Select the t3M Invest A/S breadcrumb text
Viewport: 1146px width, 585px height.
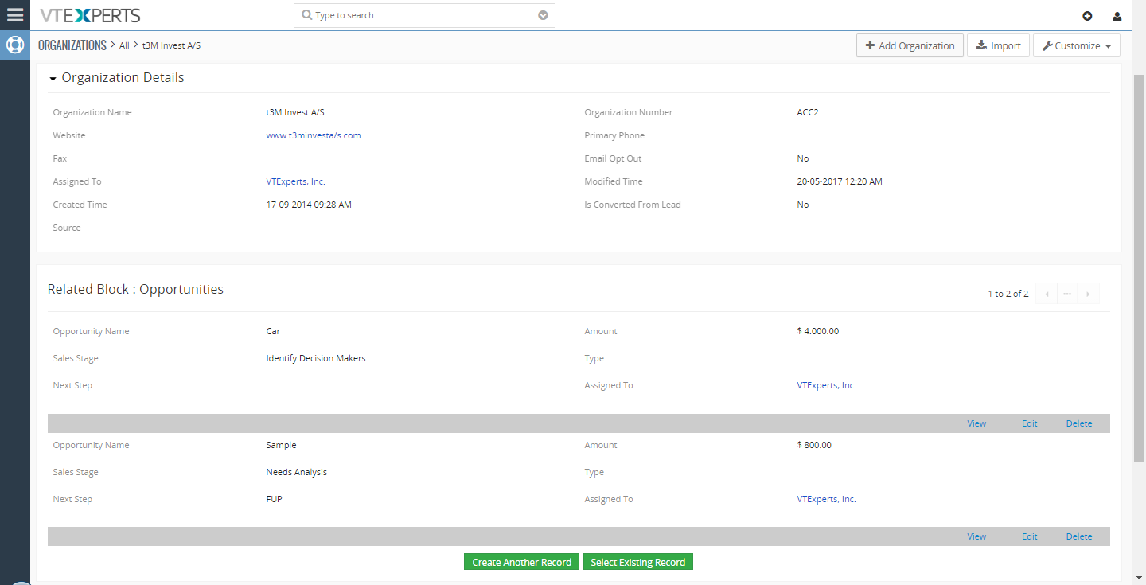(x=172, y=45)
